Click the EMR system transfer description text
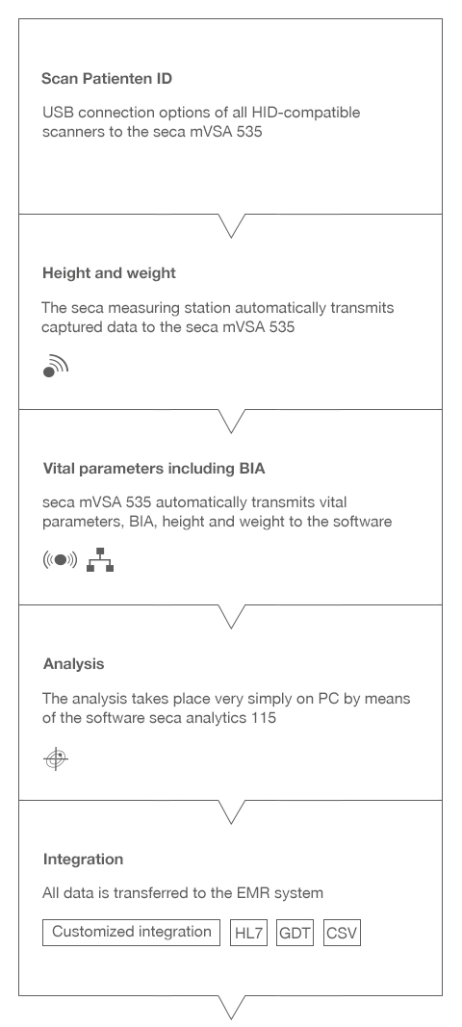 click(x=183, y=893)
